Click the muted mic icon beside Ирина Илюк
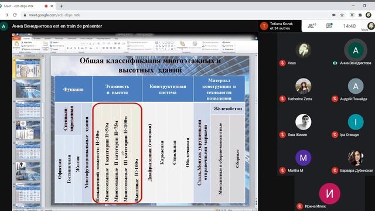The width and height of the screenshot is (375, 211). tap(299, 206)
